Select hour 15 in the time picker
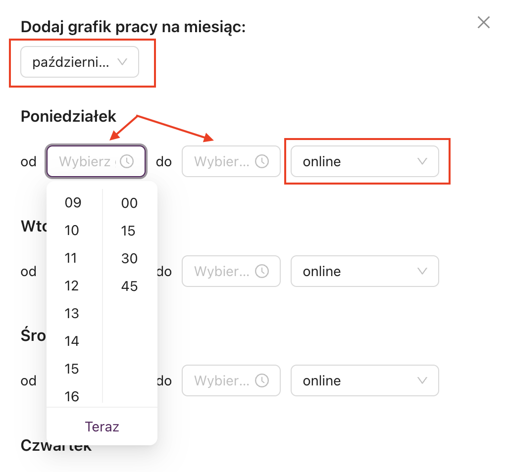508x472 pixels. (x=72, y=369)
